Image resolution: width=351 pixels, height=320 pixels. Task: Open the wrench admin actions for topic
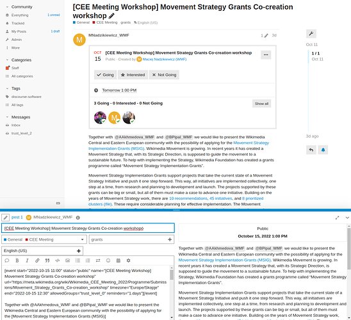click(311, 34)
